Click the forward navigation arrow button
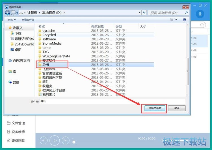Image resolution: width=212 pixels, height=150 pixels. click(13, 13)
